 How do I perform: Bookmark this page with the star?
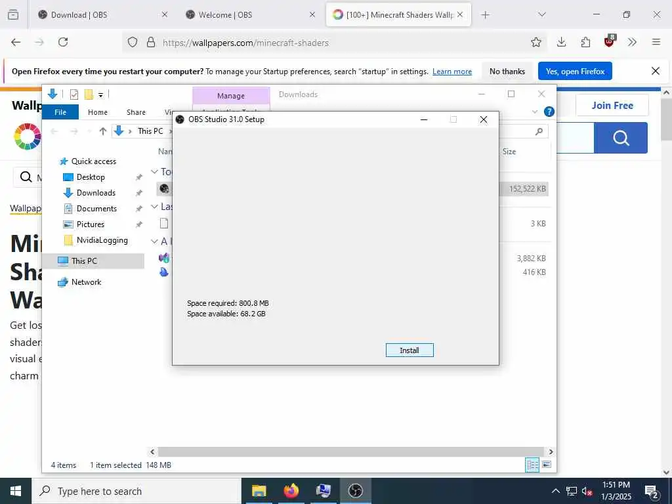tap(535, 42)
